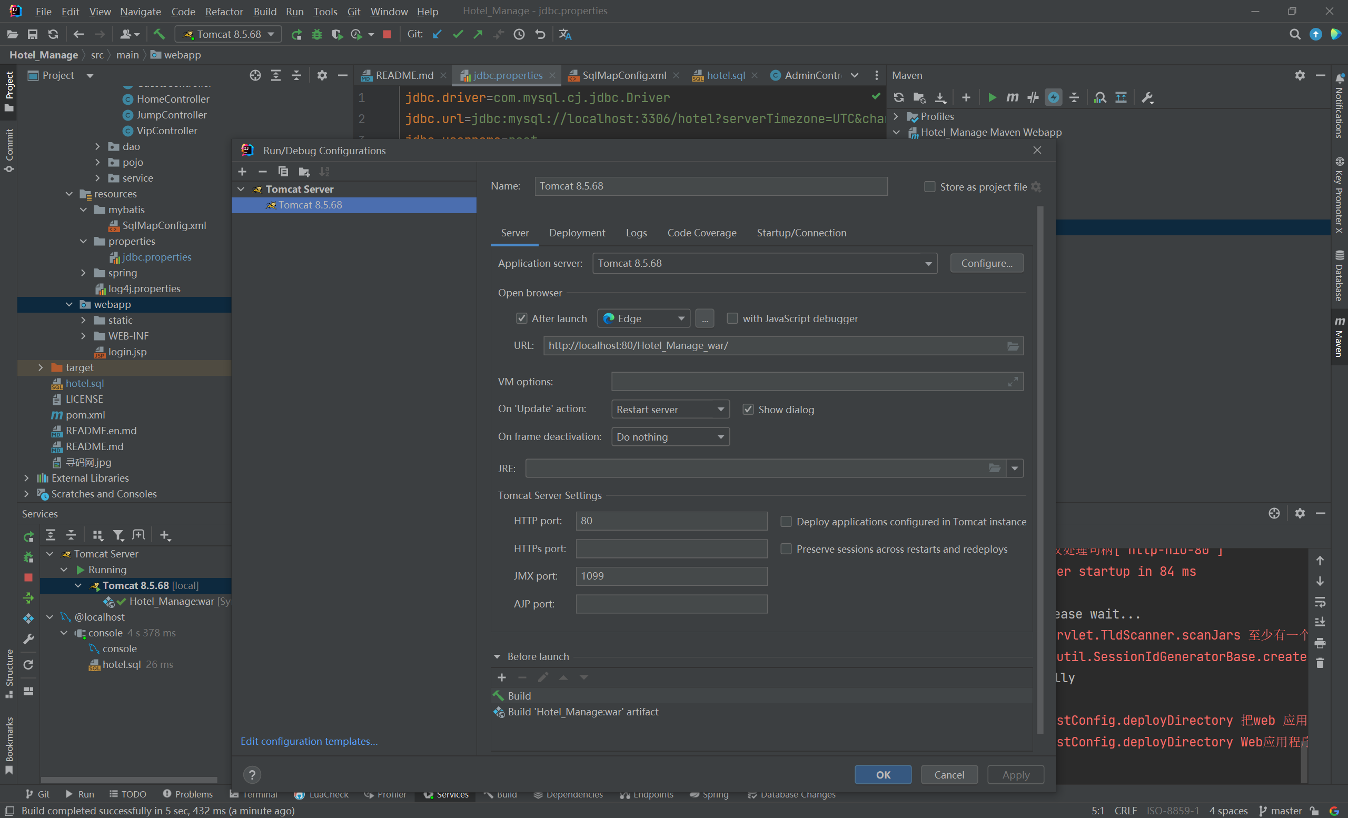Add new configuration with plus icon in dialog

click(x=242, y=172)
